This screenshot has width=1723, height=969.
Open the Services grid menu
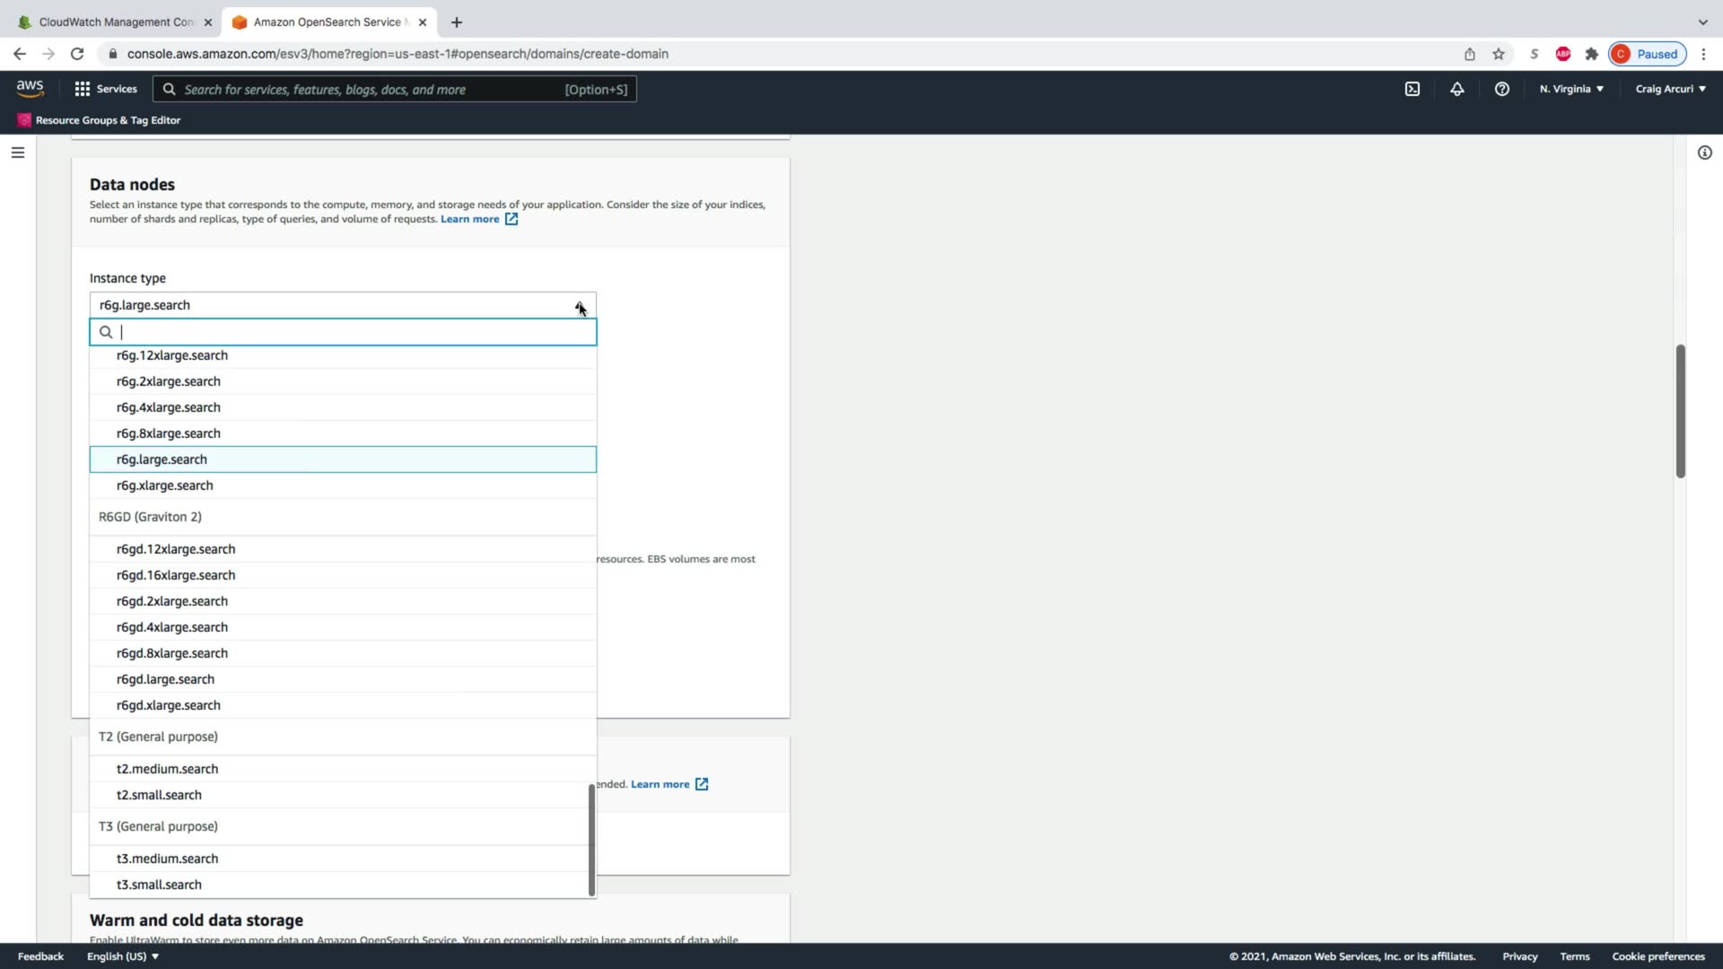click(106, 89)
